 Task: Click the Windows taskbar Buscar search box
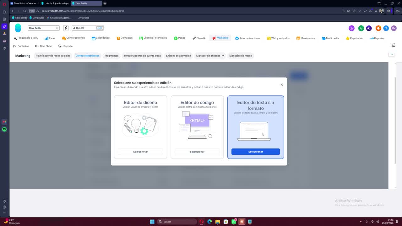tap(177, 222)
